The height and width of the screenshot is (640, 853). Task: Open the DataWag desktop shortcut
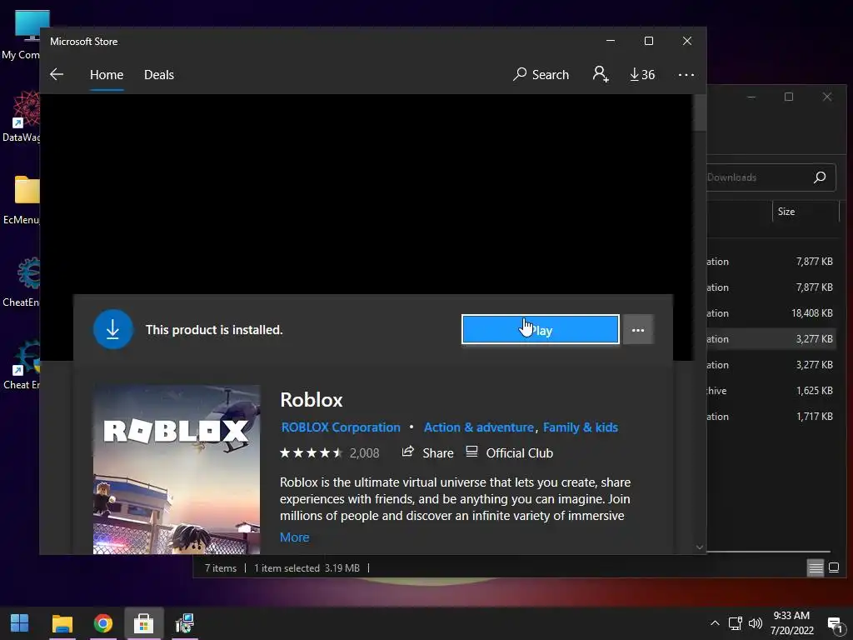click(21, 117)
